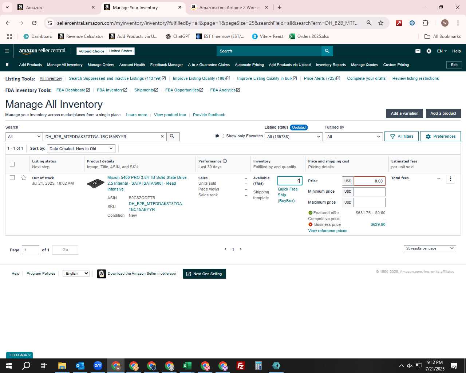Click the Edit button in nav bar

(454, 65)
